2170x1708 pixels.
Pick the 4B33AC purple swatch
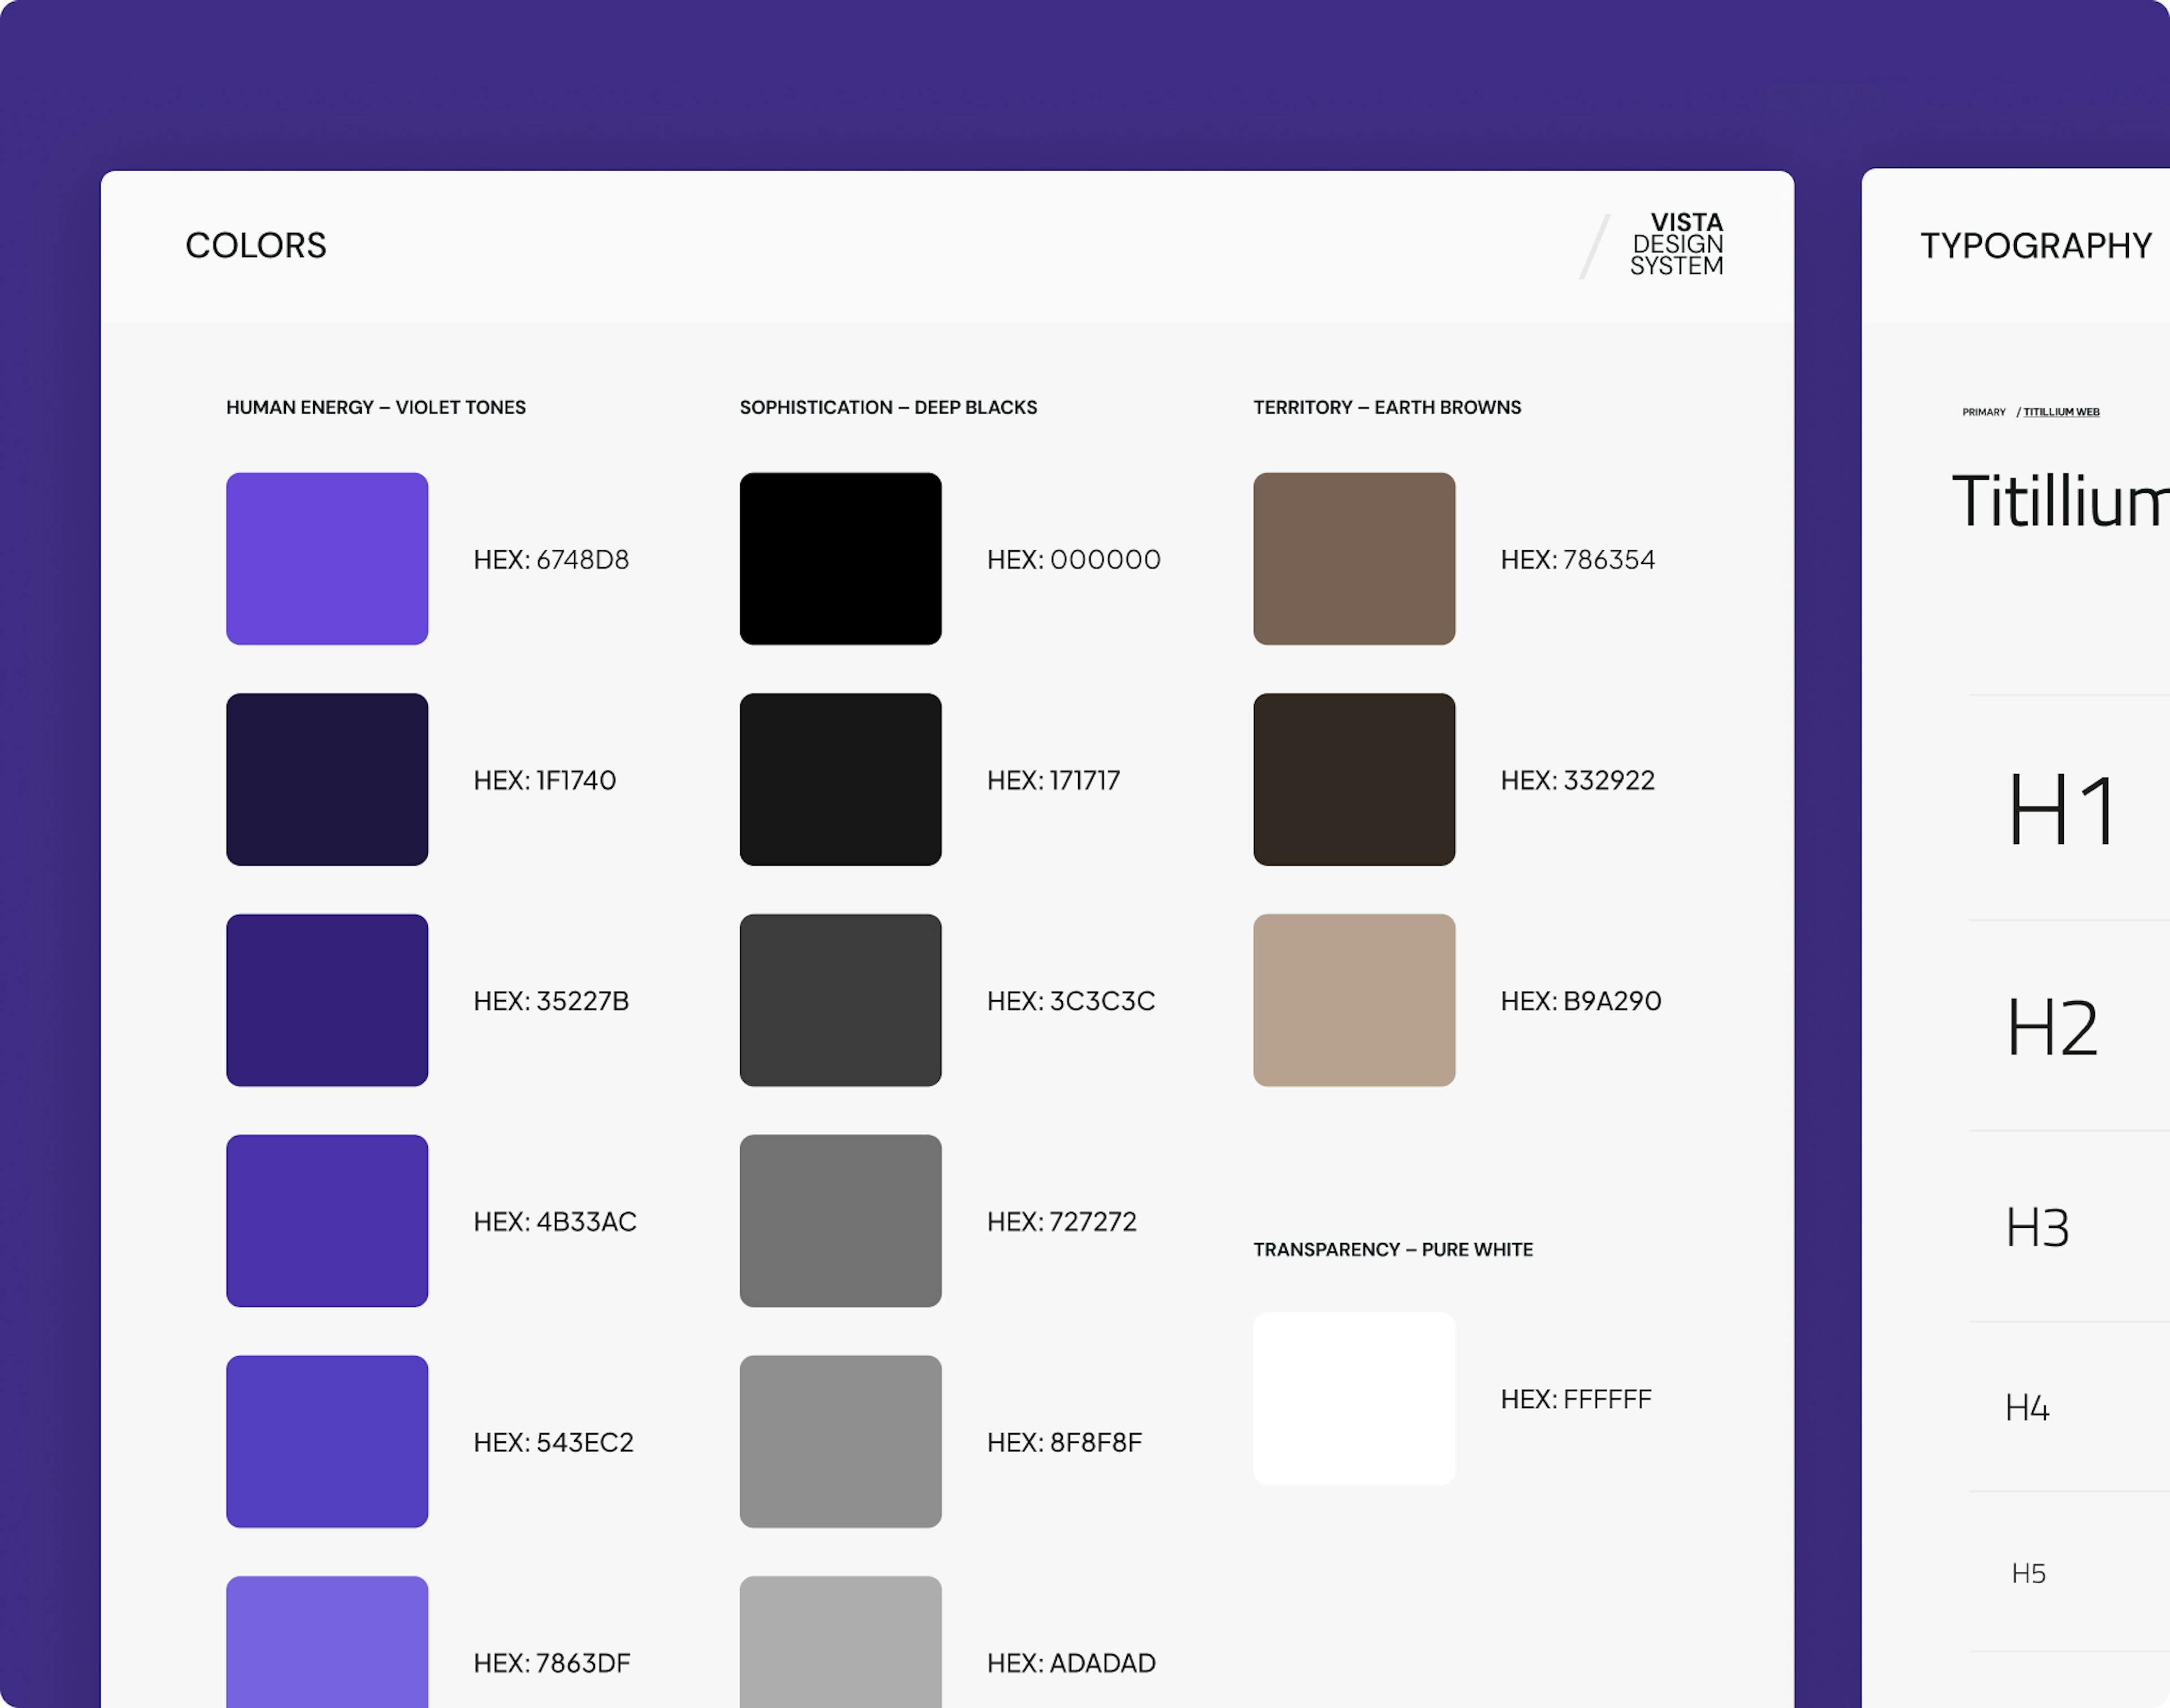(327, 1220)
